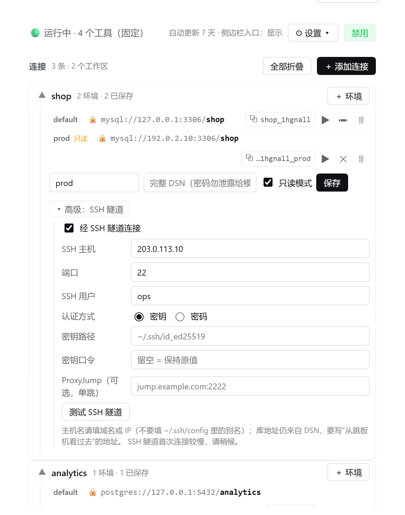
Task: Select key authentication radio button
Action: point(139,317)
